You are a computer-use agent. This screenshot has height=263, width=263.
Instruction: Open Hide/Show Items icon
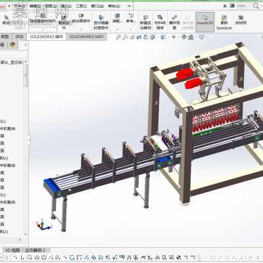[174, 37]
